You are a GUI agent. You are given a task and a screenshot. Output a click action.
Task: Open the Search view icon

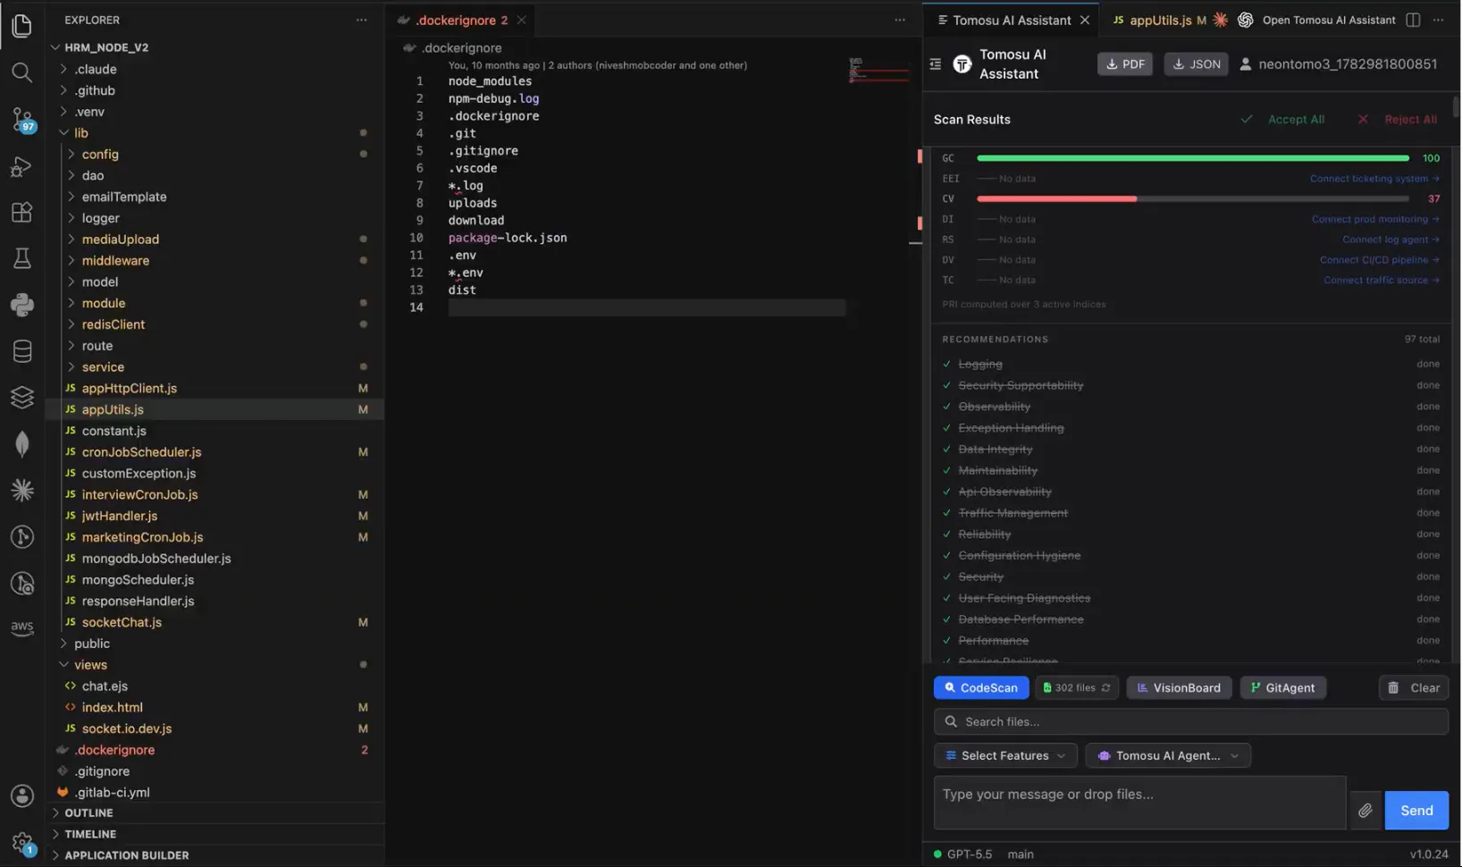(22, 72)
